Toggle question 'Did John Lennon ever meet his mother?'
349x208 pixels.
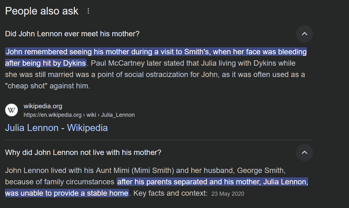(x=72, y=34)
